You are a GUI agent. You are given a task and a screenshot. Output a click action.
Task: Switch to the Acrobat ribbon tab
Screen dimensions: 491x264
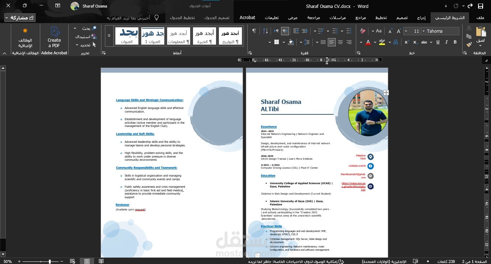[x=247, y=18]
